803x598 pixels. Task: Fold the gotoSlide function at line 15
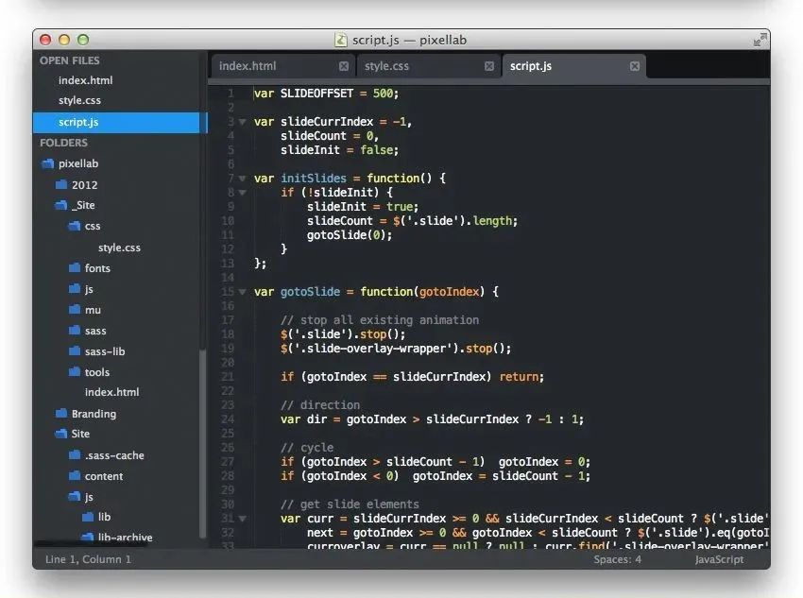pyautogui.click(x=242, y=292)
